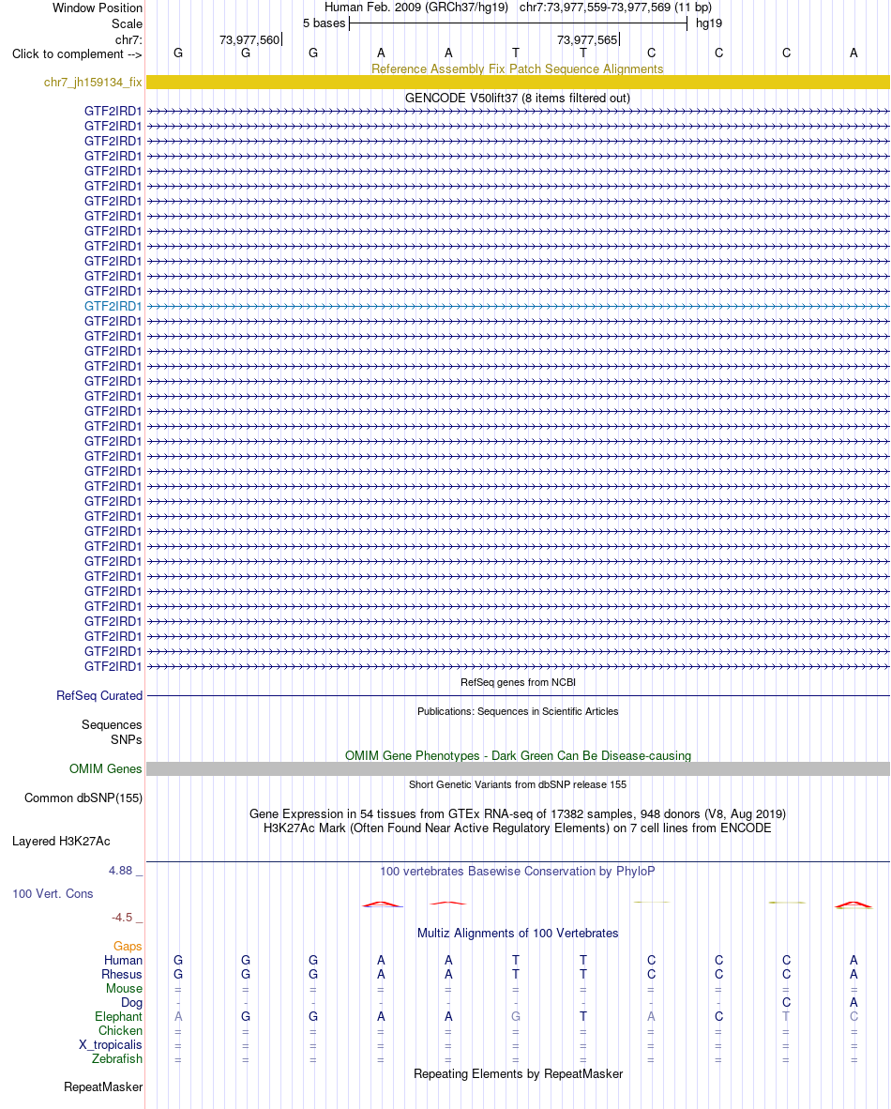Click the gray OMIM Genes bar
This screenshot has width=891, height=1109.
pos(518,768)
